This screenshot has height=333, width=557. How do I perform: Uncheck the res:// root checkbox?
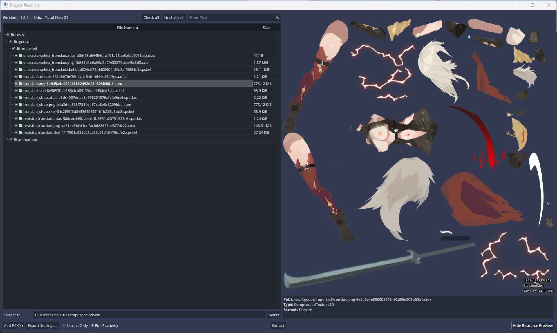point(8,34)
